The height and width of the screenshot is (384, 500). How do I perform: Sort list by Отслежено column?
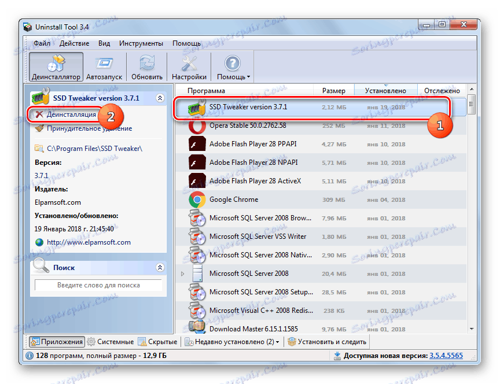coord(442,90)
